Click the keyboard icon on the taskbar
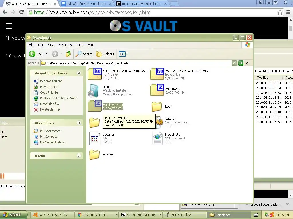The image size is (293, 219). coord(256,215)
